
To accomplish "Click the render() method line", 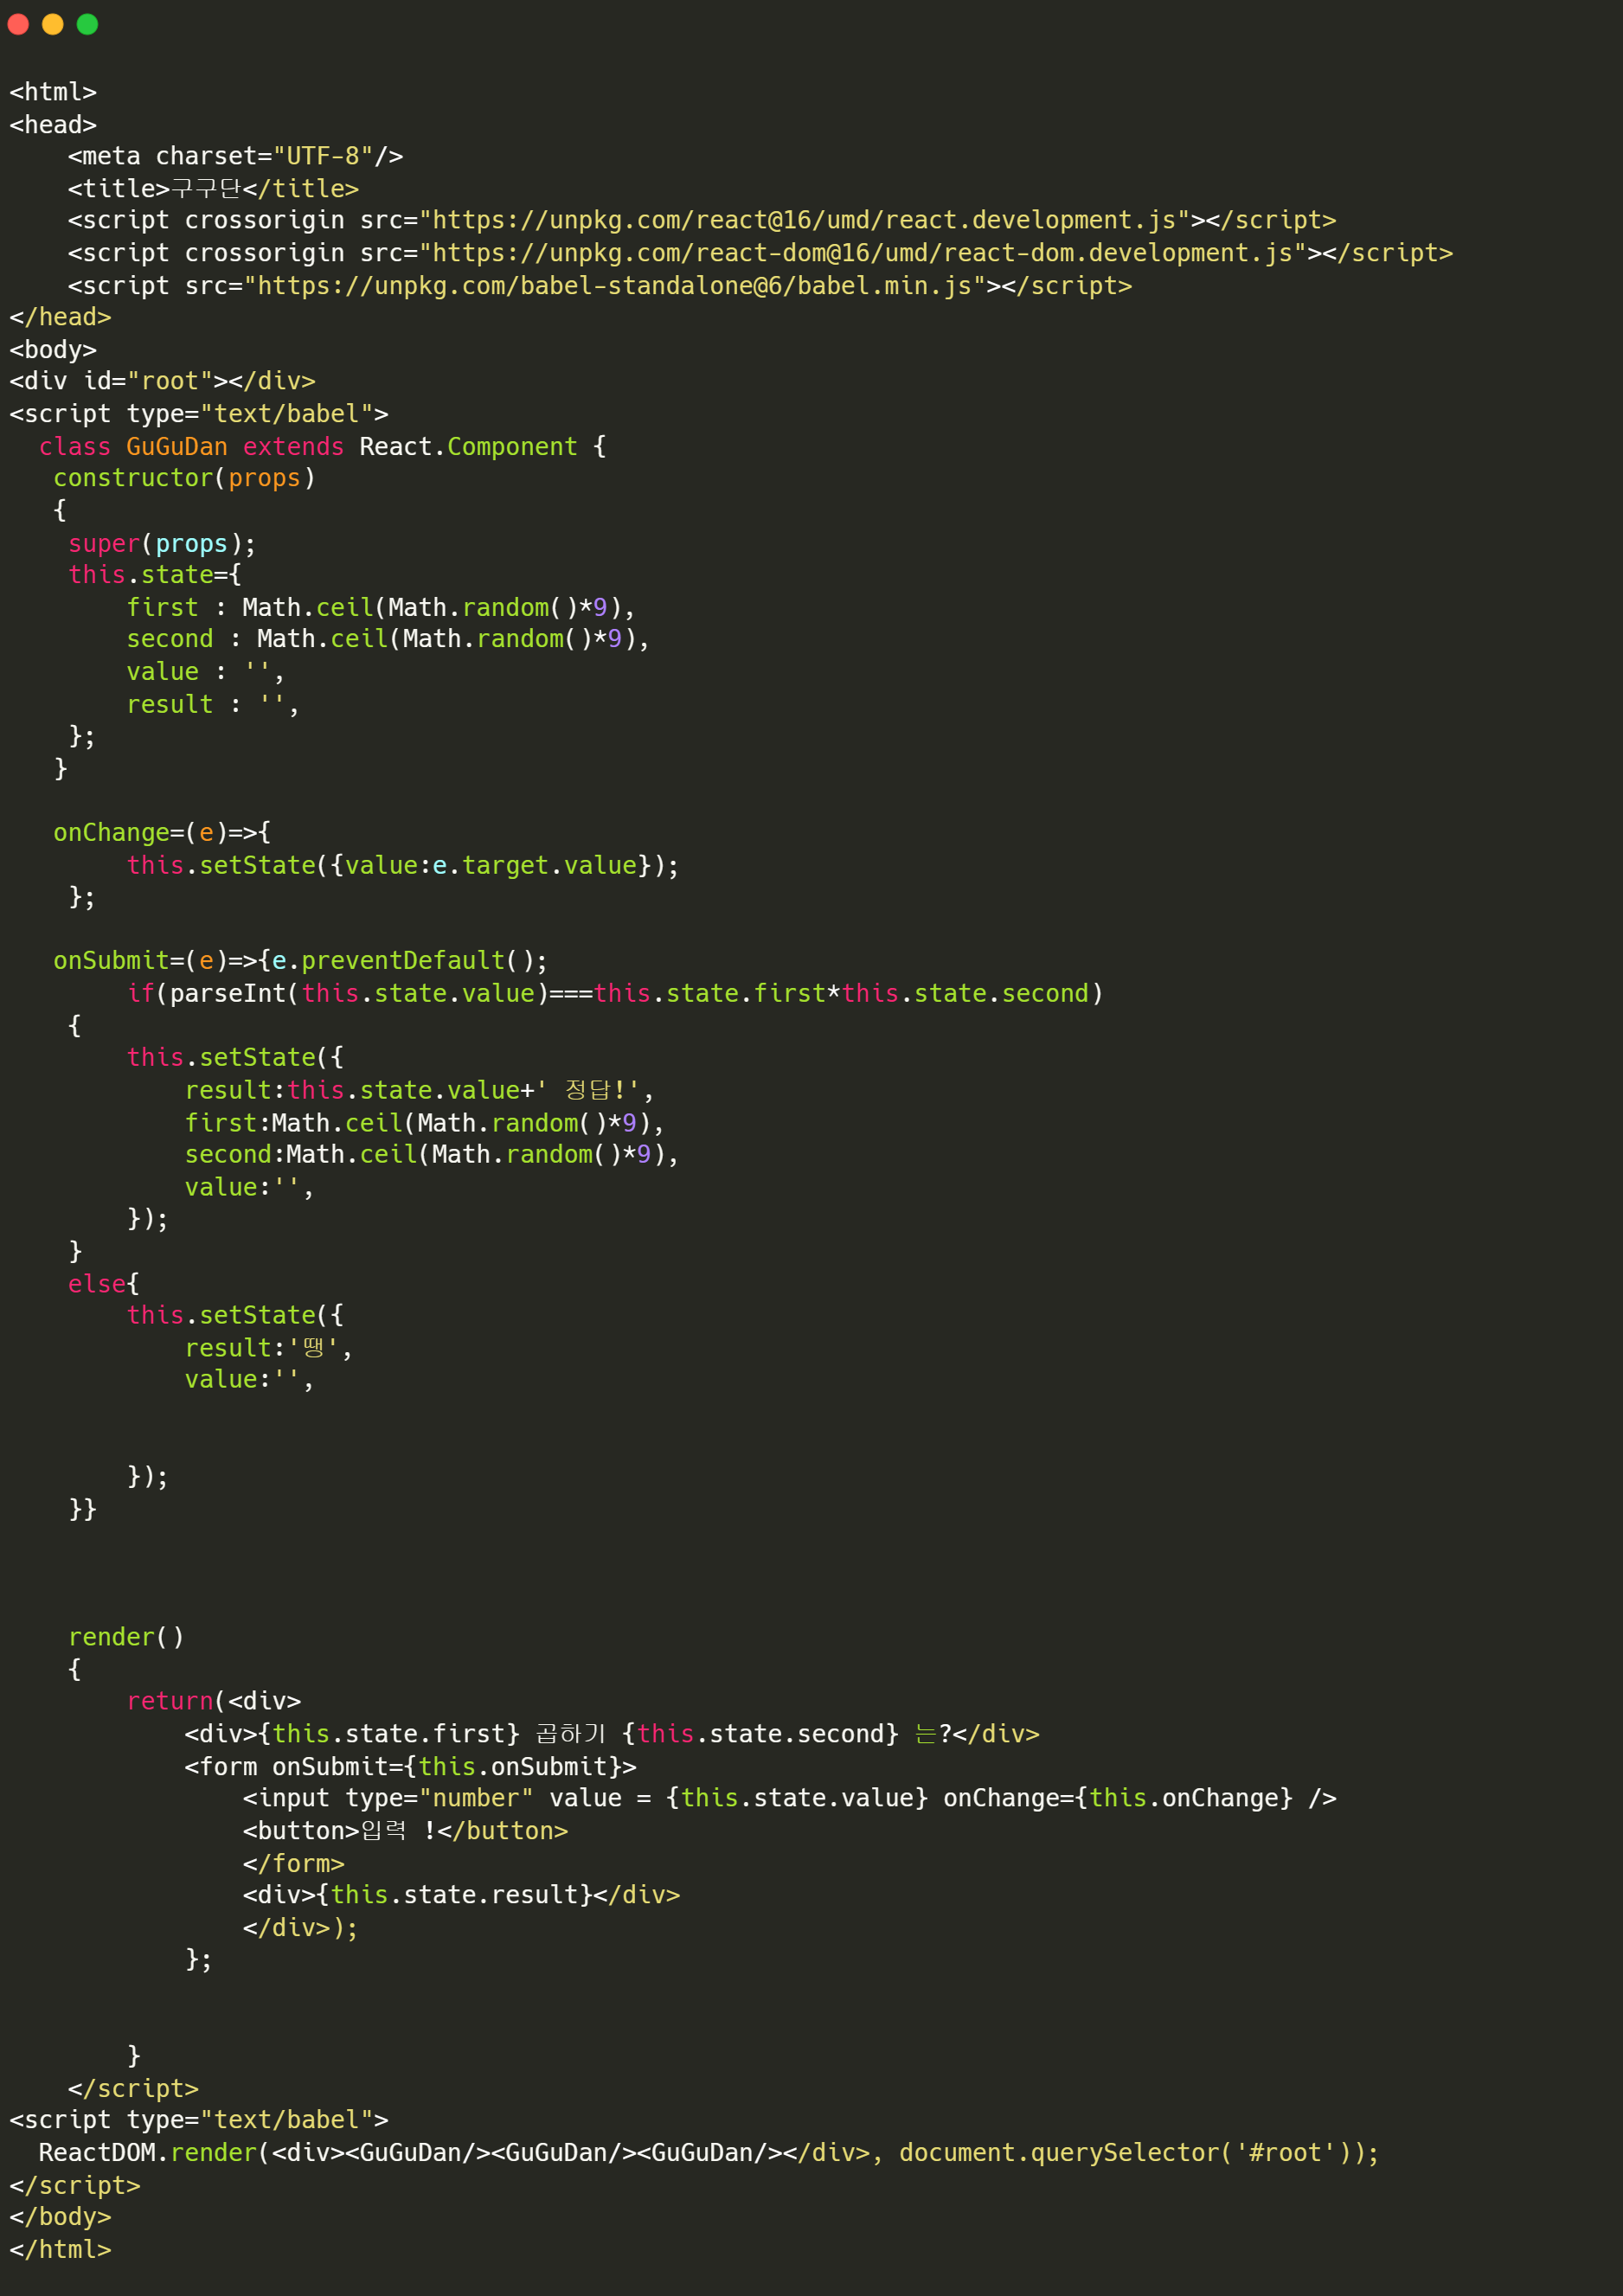I will pos(126,1637).
